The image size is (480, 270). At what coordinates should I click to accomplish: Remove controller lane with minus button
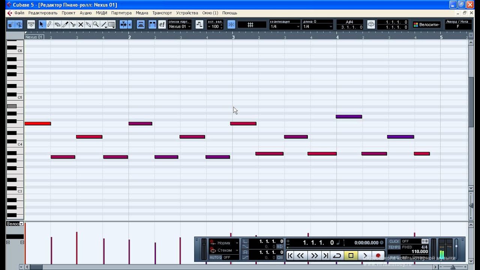(x=22, y=242)
